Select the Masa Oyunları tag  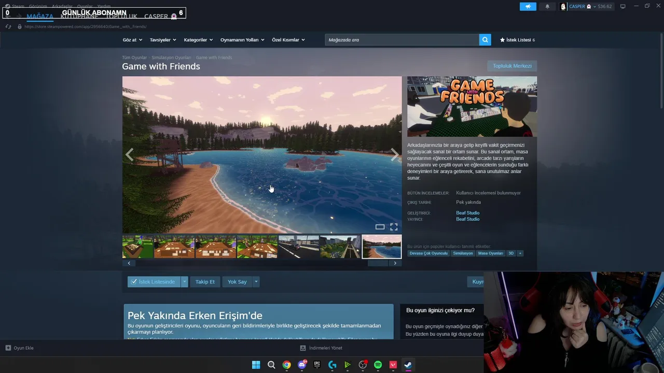click(x=491, y=253)
